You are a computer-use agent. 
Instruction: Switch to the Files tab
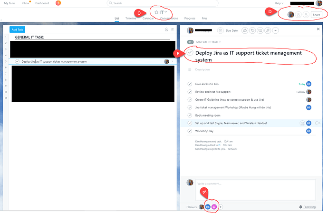pyautogui.click(x=204, y=18)
